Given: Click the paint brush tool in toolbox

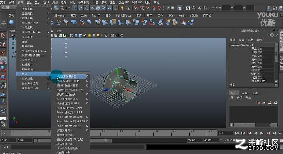Looking at the screenshot, I should (3, 52).
